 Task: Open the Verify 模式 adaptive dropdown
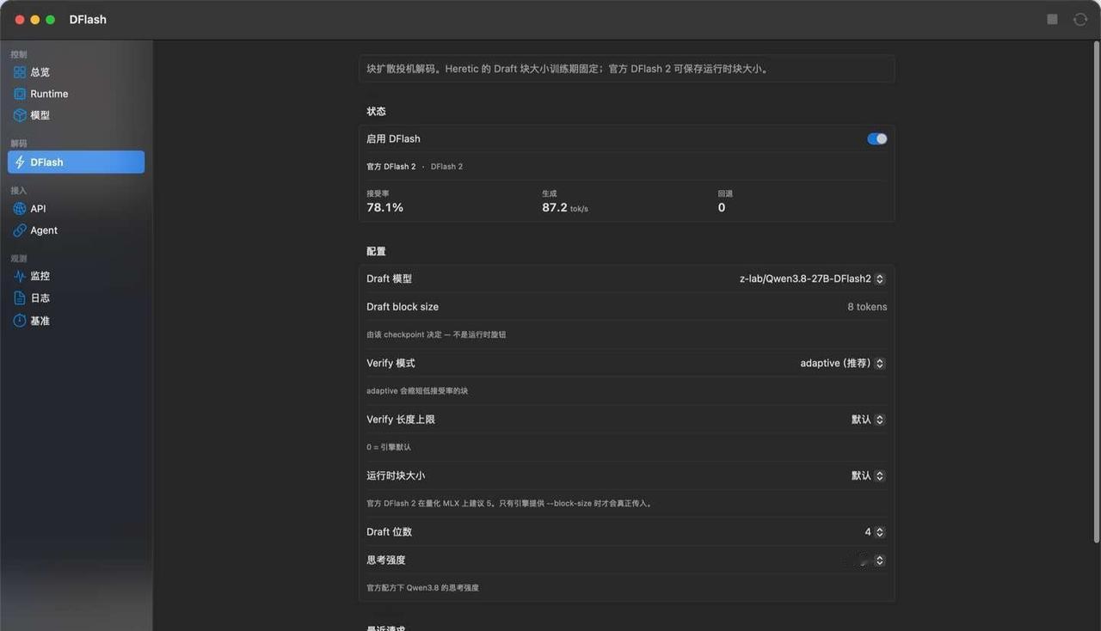coord(843,363)
